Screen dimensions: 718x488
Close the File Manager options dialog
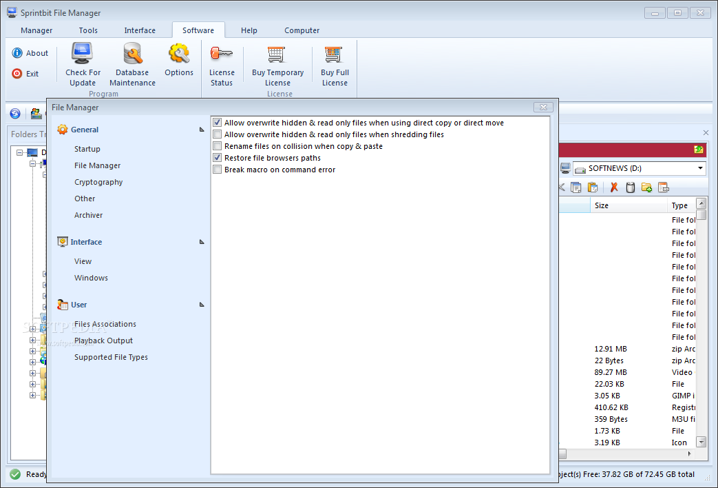coord(543,107)
